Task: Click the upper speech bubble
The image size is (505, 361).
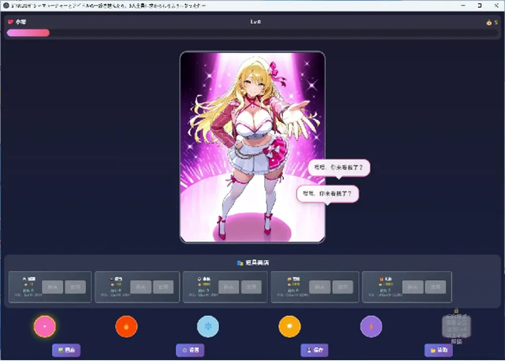Action: click(339, 168)
